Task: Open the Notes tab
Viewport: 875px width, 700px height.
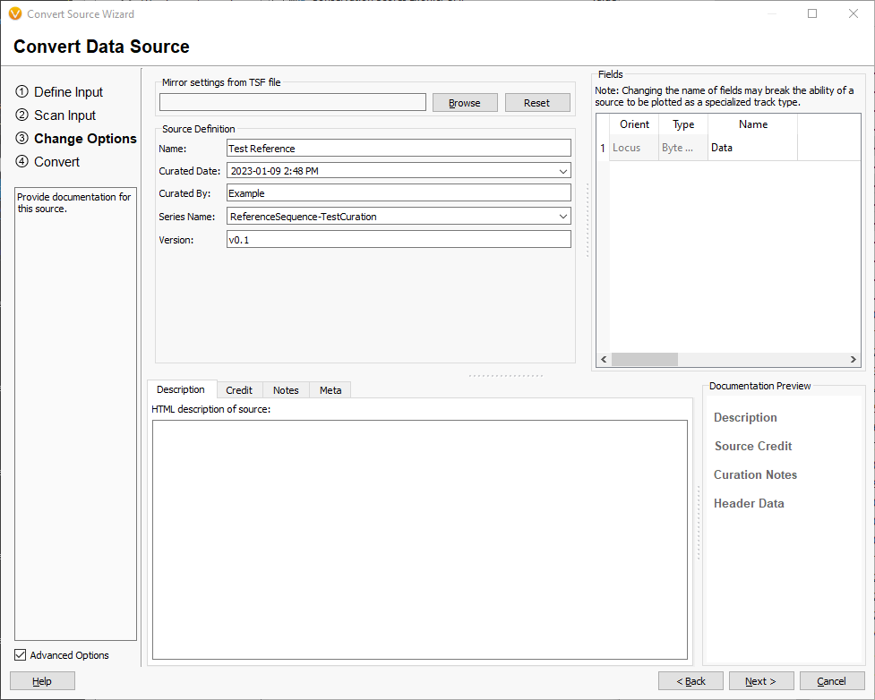Action: pos(285,389)
